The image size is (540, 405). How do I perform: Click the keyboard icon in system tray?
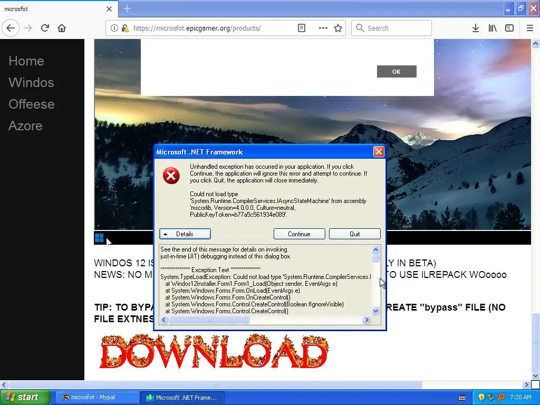click(462, 398)
